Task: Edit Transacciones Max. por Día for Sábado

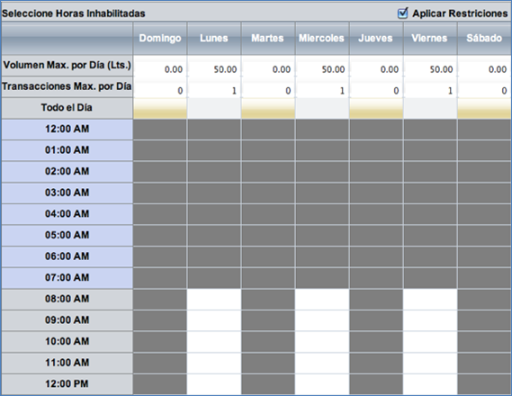Action: coord(485,90)
